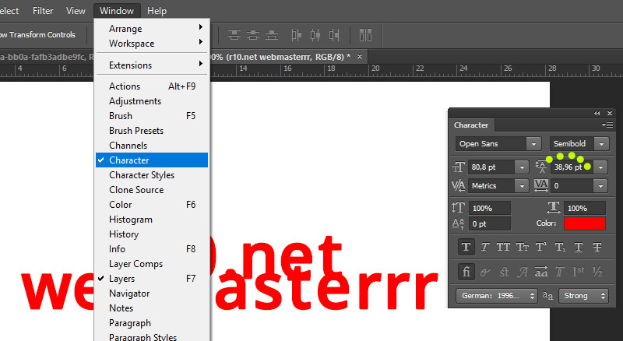The height and width of the screenshot is (341, 623).
Task: Toggle Standard Ligatures OpenType button
Action: pyautogui.click(x=466, y=272)
